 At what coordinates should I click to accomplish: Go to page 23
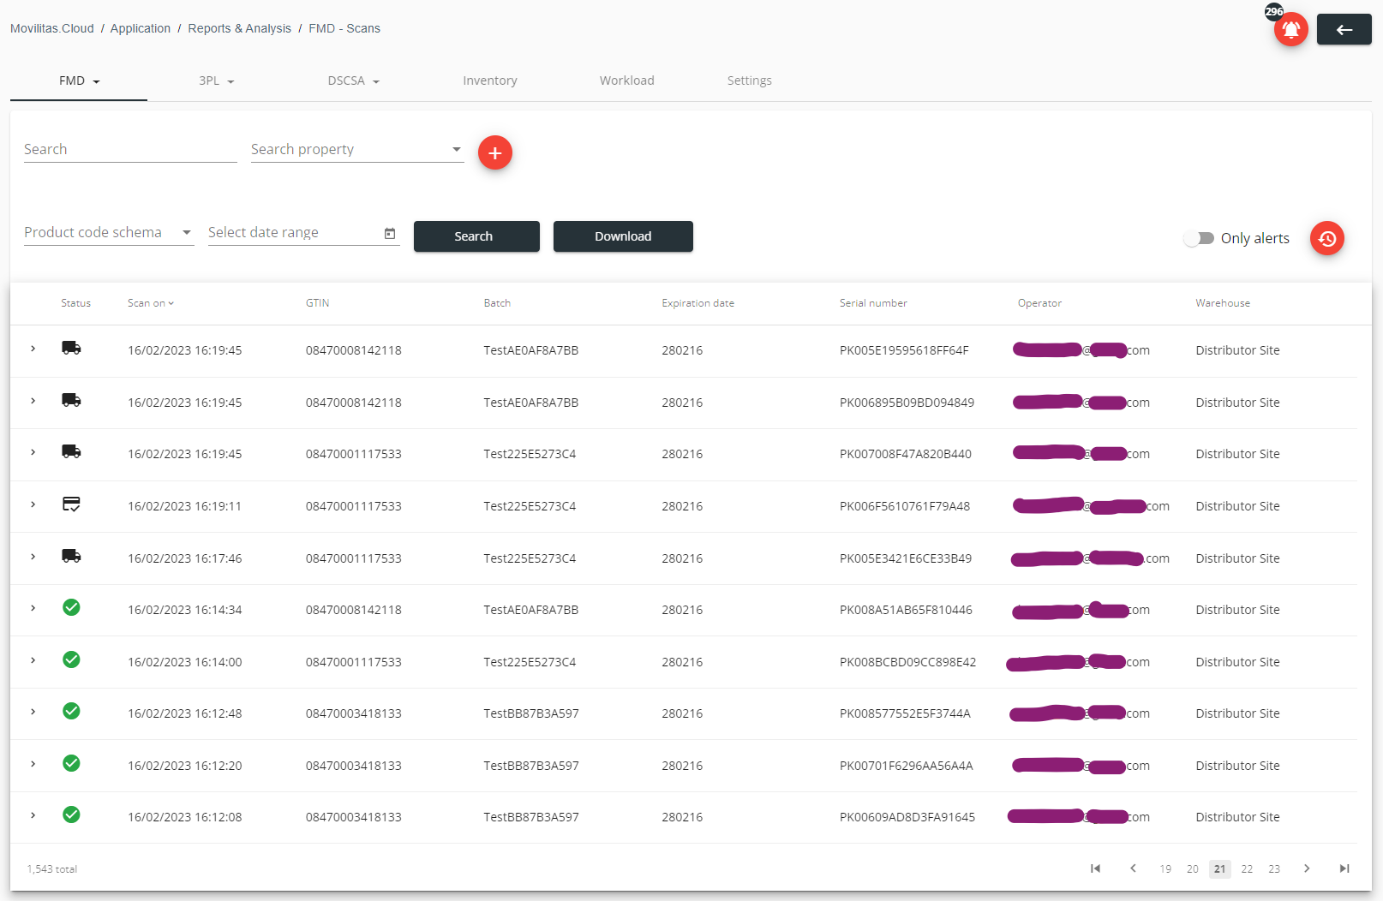pos(1274,868)
